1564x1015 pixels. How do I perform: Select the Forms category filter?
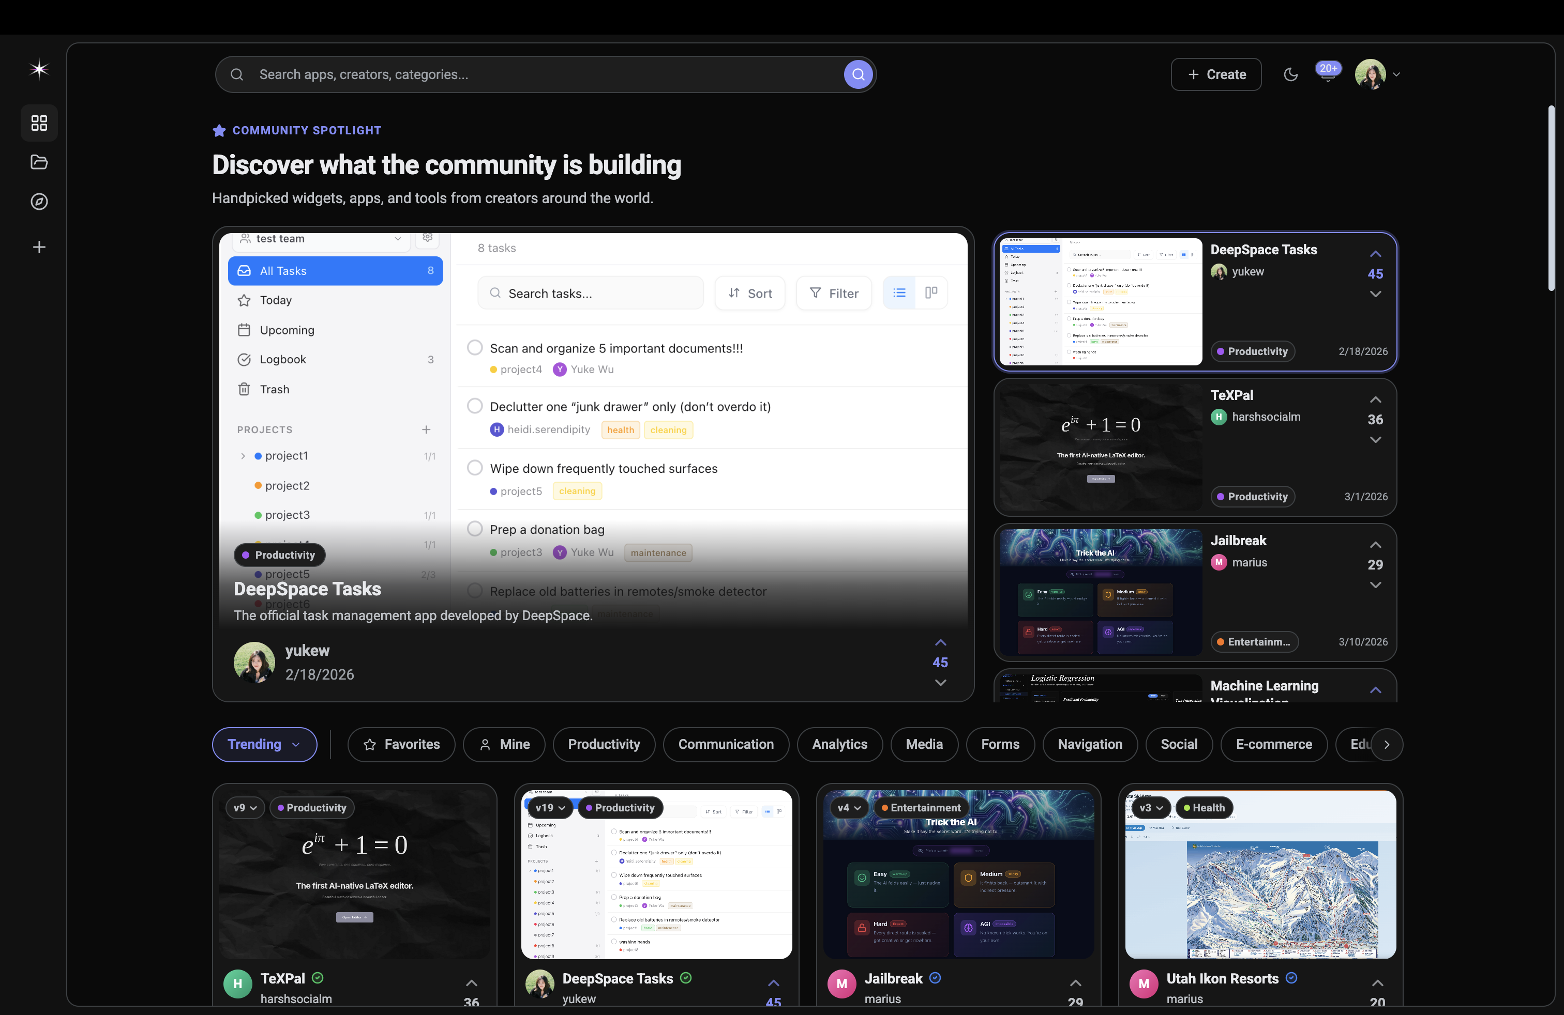[1000, 745]
